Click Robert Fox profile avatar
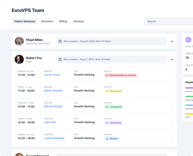Screen dimensions: 193x156 19,59
